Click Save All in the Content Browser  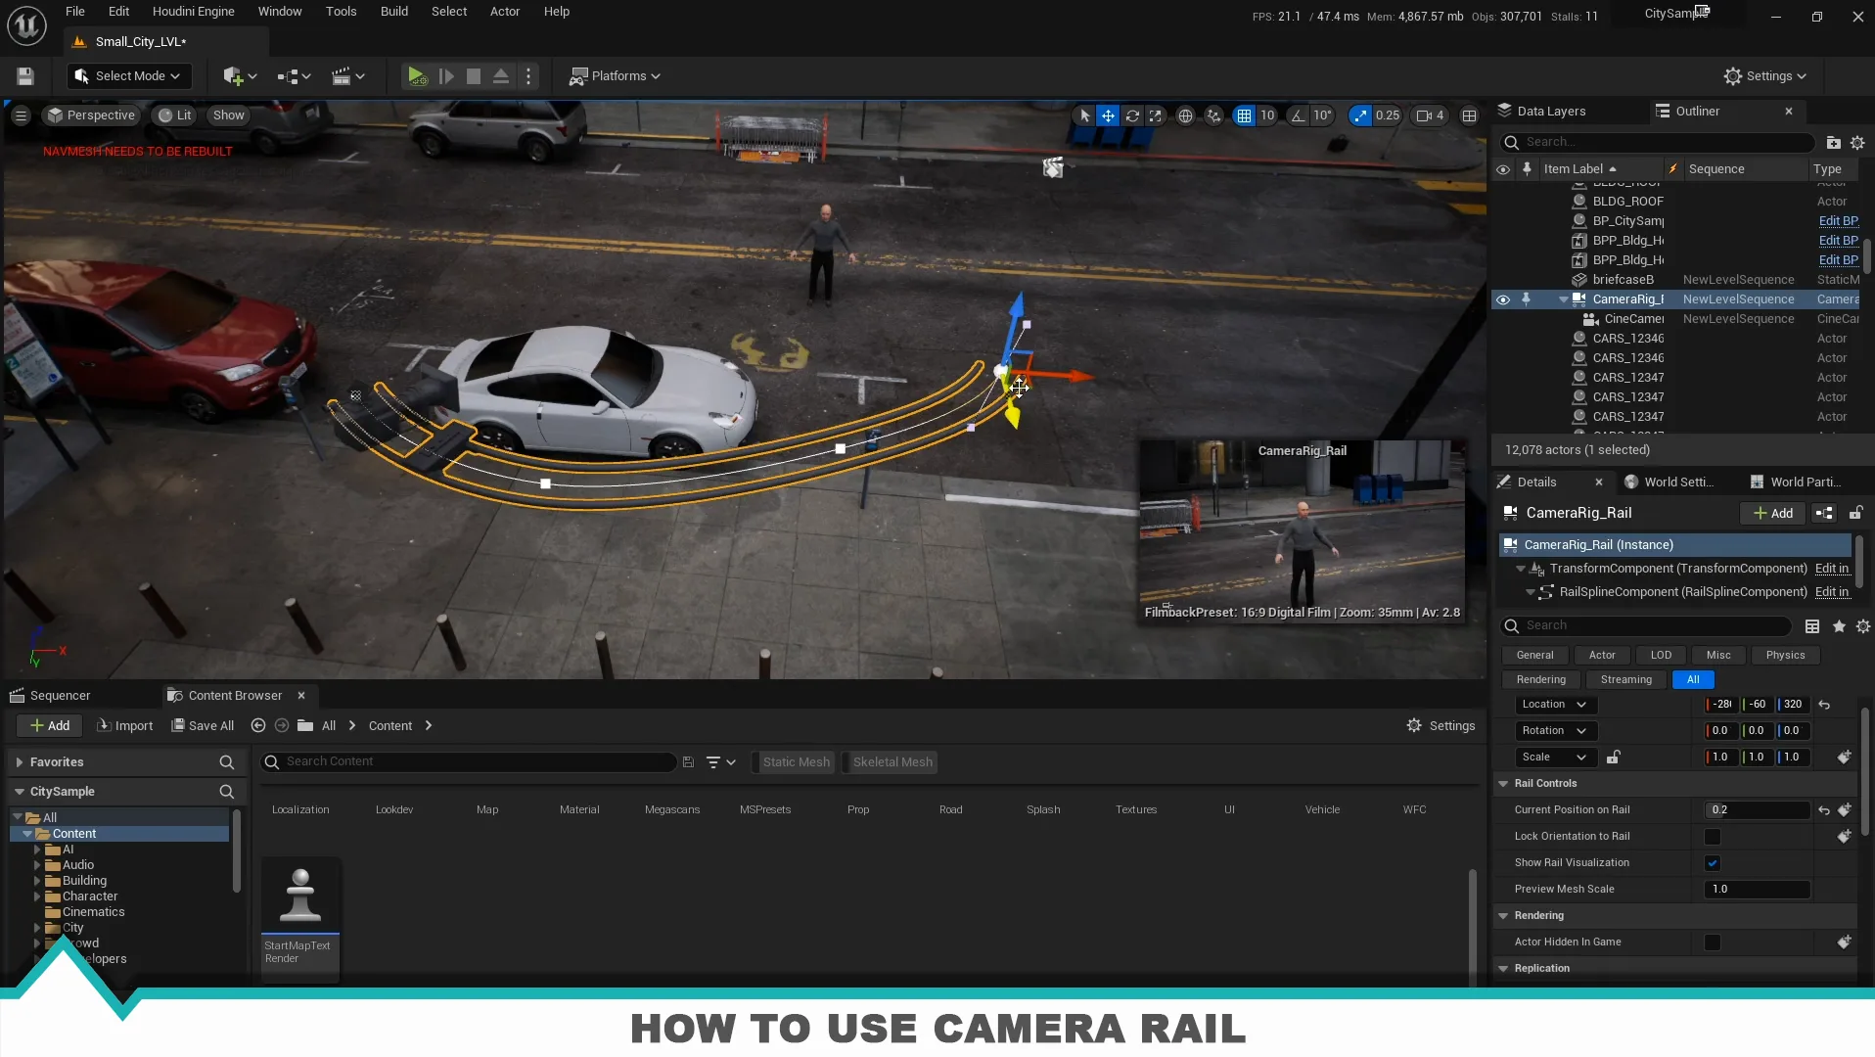click(x=203, y=725)
